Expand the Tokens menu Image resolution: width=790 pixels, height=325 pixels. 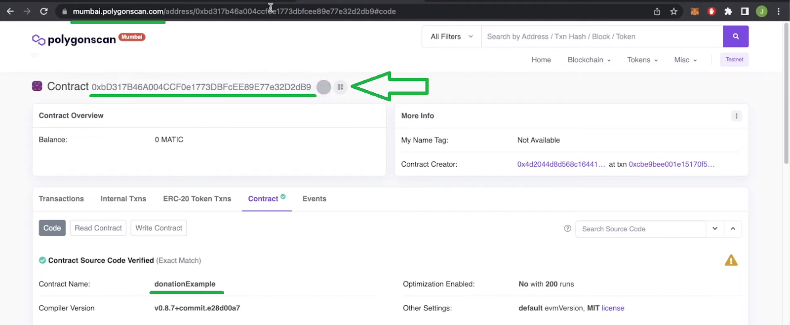642,60
